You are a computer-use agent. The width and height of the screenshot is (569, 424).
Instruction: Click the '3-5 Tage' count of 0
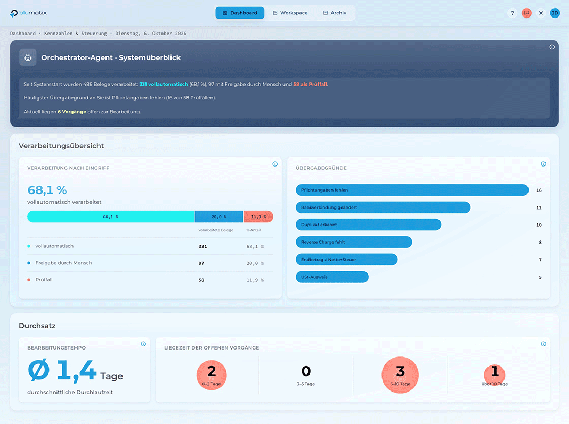coord(306,371)
